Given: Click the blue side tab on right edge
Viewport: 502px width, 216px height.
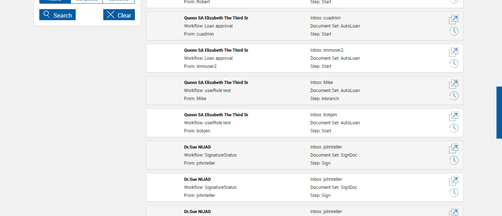Looking at the screenshot, I should coord(499,112).
